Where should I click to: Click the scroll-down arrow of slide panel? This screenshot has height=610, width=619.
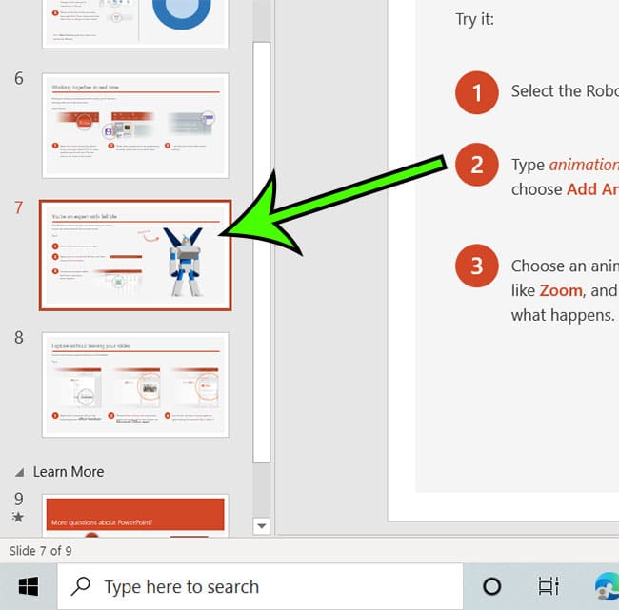tap(261, 526)
